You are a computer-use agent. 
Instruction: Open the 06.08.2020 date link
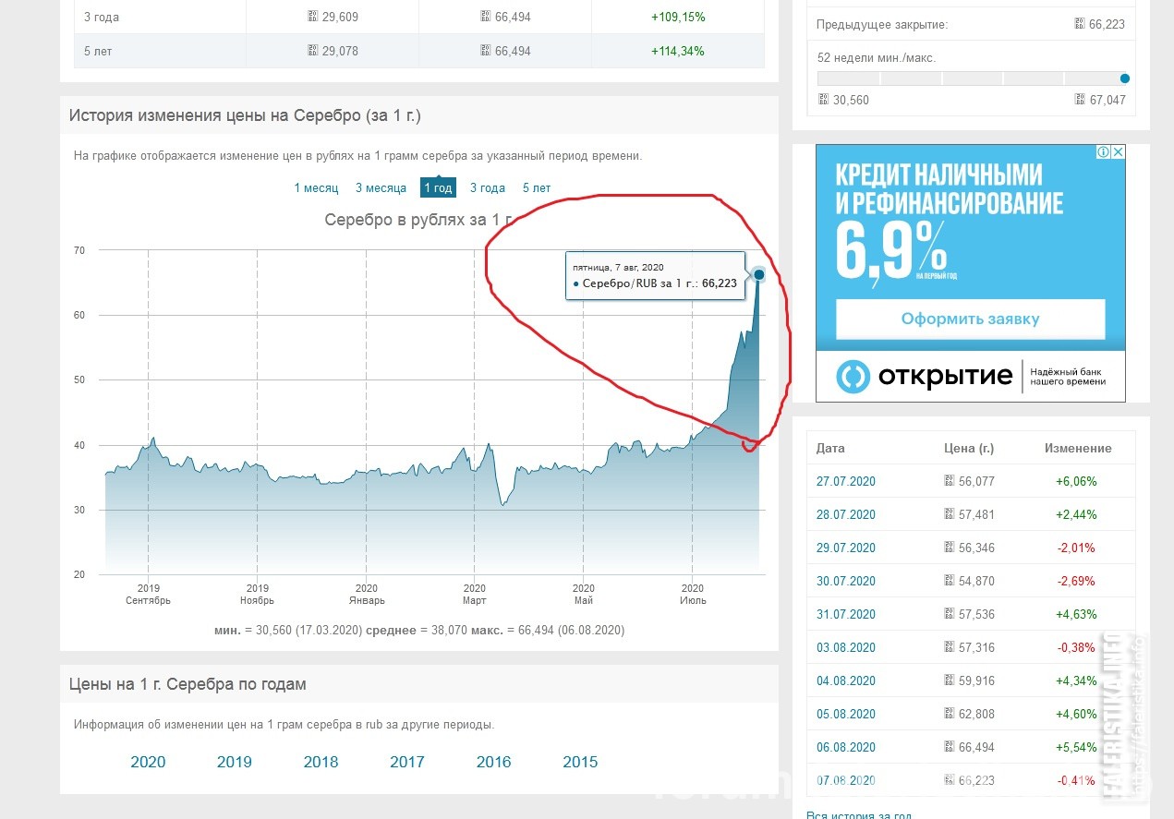(x=846, y=747)
